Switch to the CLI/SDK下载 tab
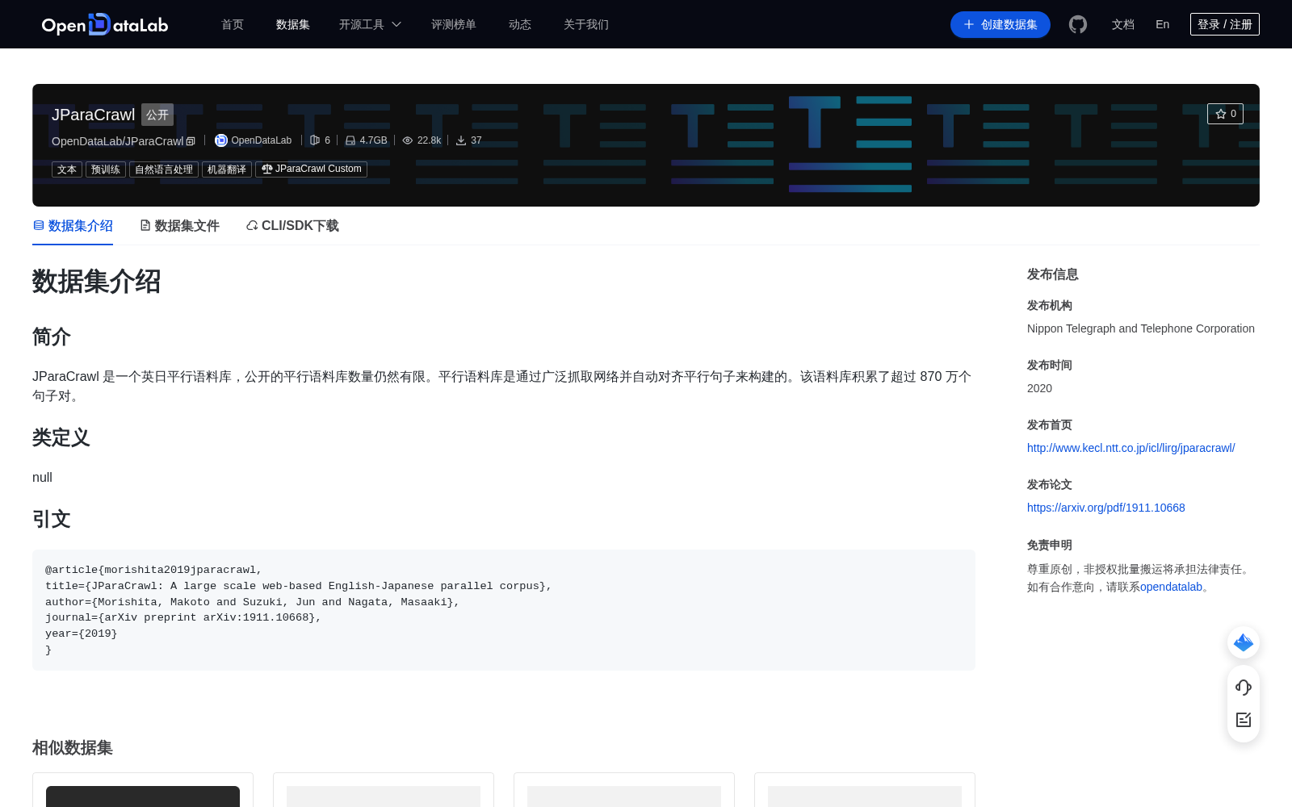1292x807 pixels. click(292, 226)
